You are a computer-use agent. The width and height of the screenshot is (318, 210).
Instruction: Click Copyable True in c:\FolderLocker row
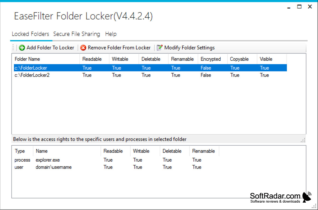coord(235,68)
